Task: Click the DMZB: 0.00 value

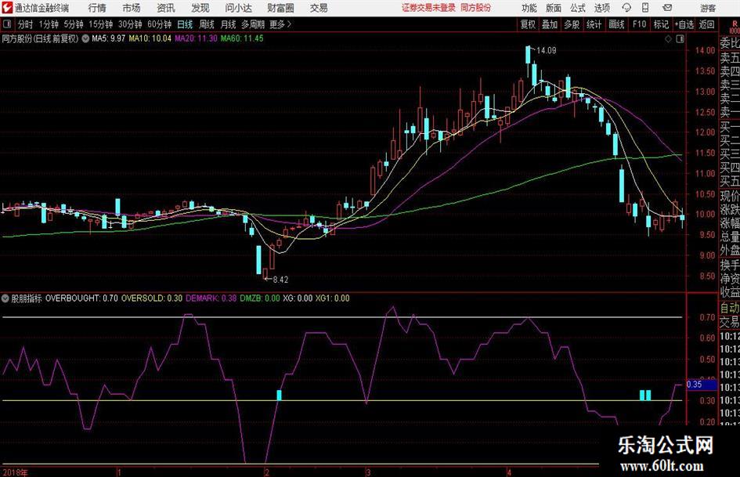Action: [x=259, y=298]
